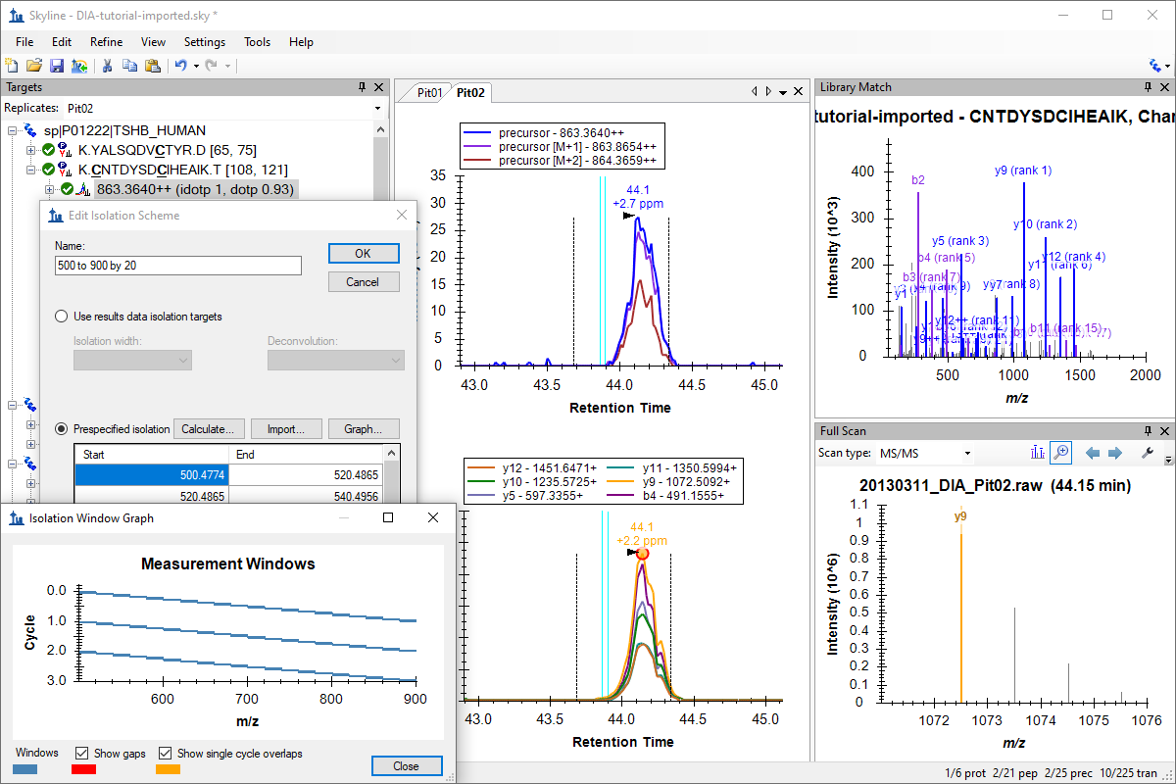This screenshot has height=784, width=1176.
Task: Click the Import results toolbar icon
Action: point(79,66)
